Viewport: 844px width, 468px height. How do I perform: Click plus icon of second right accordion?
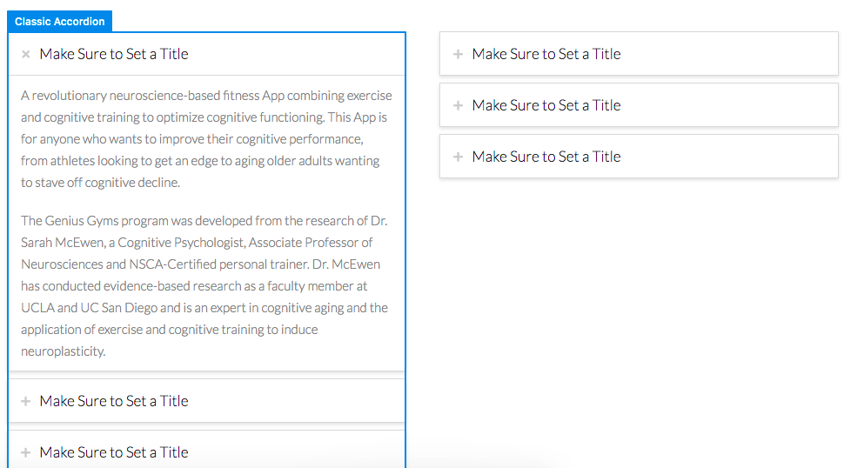click(458, 105)
